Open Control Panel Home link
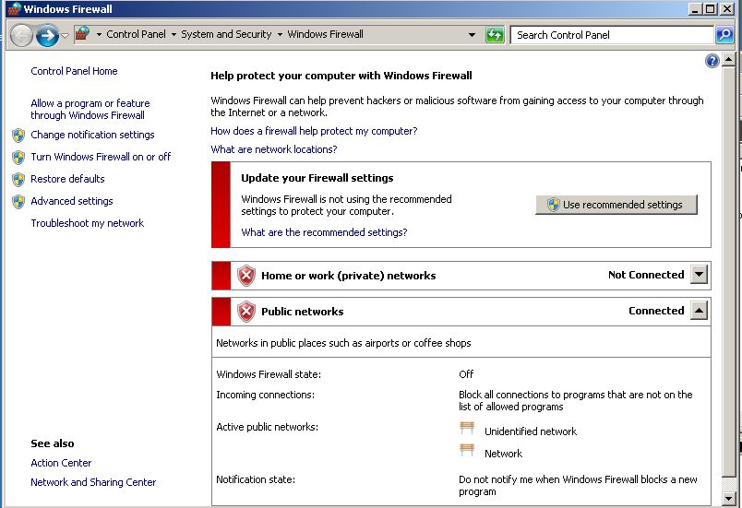Viewport: 742px width, 508px height. 74,71
